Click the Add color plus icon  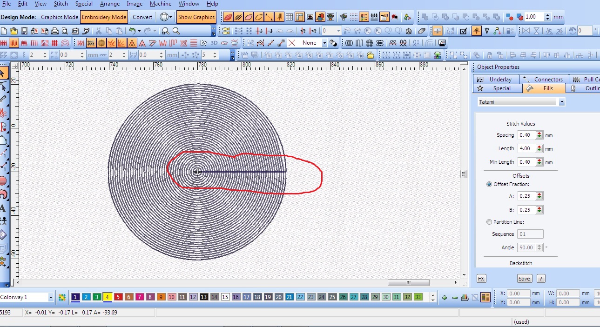(445, 297)
